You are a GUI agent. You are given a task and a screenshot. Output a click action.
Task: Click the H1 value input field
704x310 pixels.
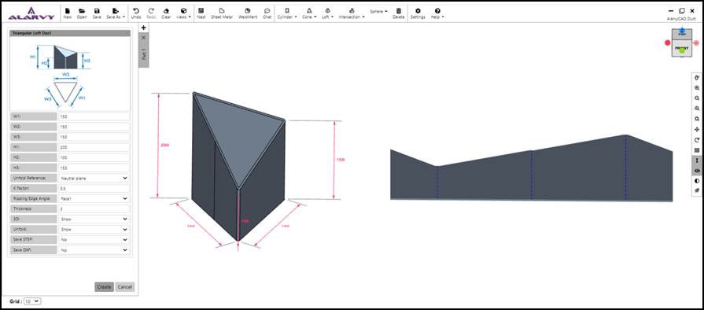coord(94,147)
